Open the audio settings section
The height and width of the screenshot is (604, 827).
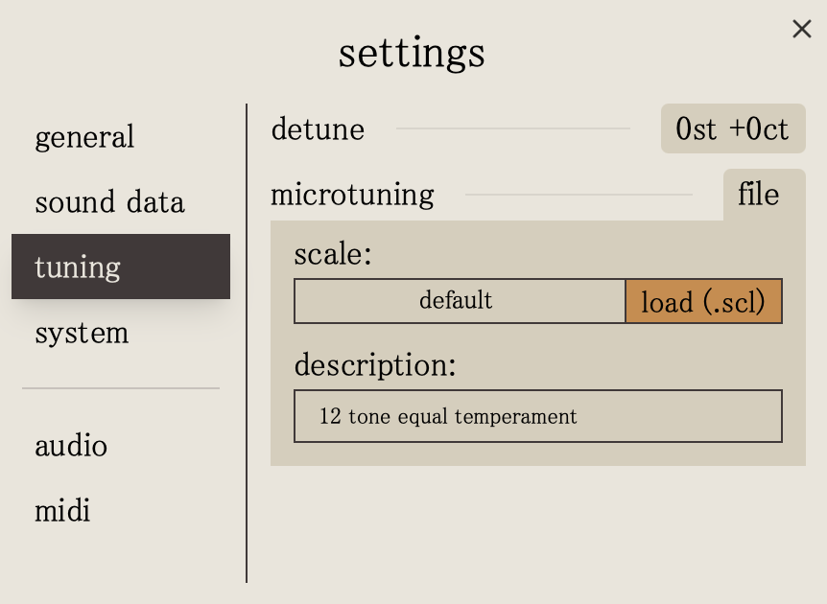click(71, 446)
